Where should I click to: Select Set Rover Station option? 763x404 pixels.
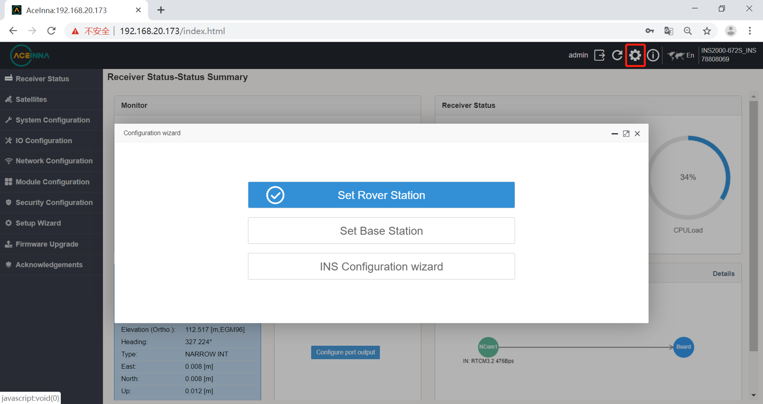click(381, 195)
